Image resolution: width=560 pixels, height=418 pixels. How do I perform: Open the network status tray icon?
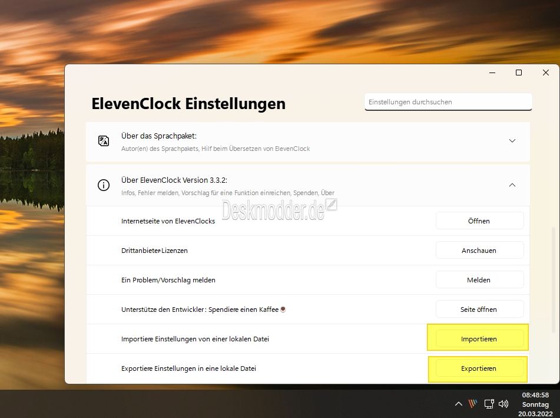(489, 404)
